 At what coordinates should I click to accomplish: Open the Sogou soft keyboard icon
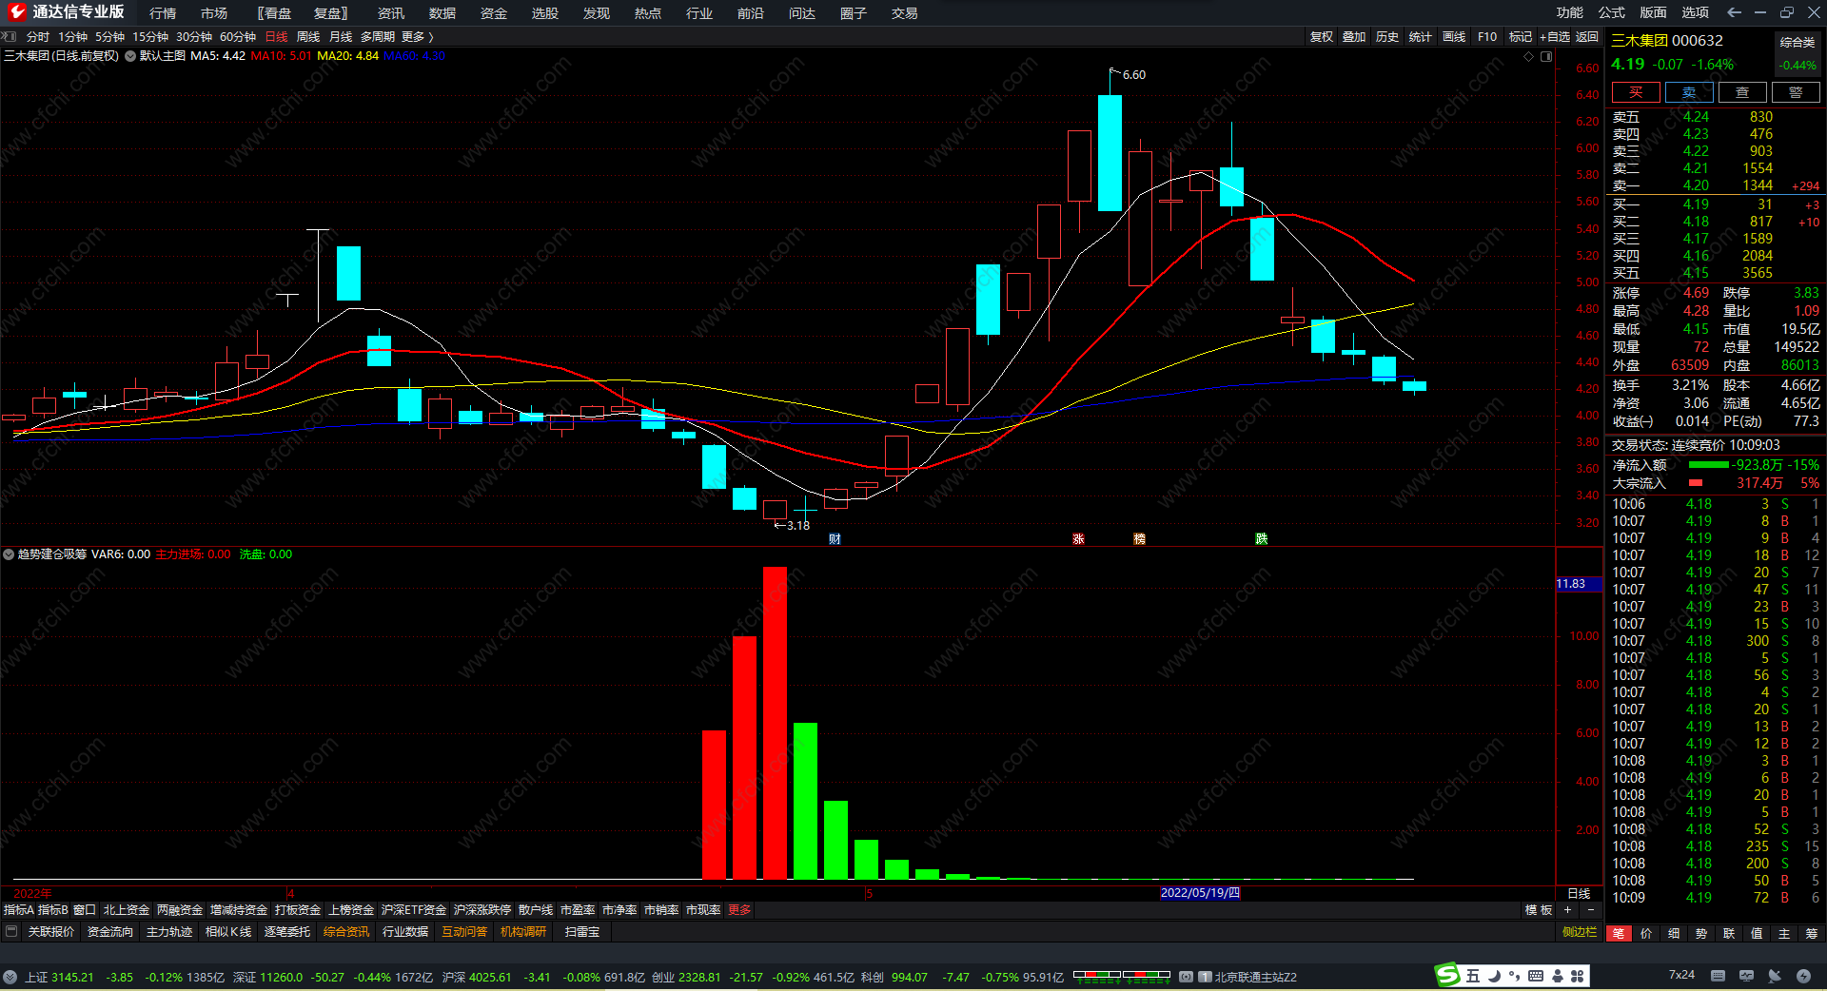[1536, 976]
